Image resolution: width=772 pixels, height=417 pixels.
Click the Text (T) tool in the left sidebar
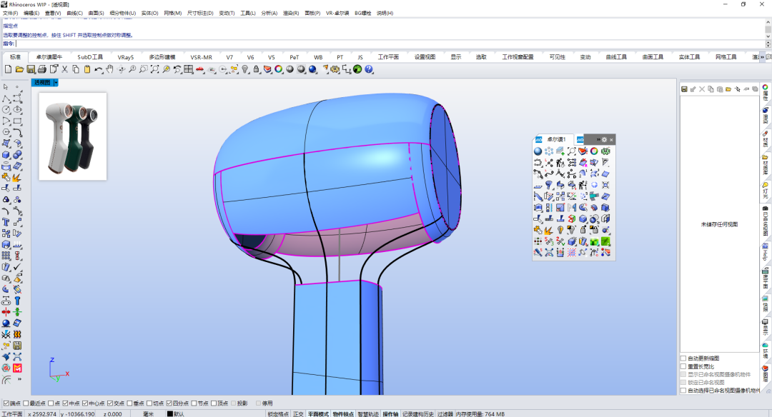click(6, 222)
